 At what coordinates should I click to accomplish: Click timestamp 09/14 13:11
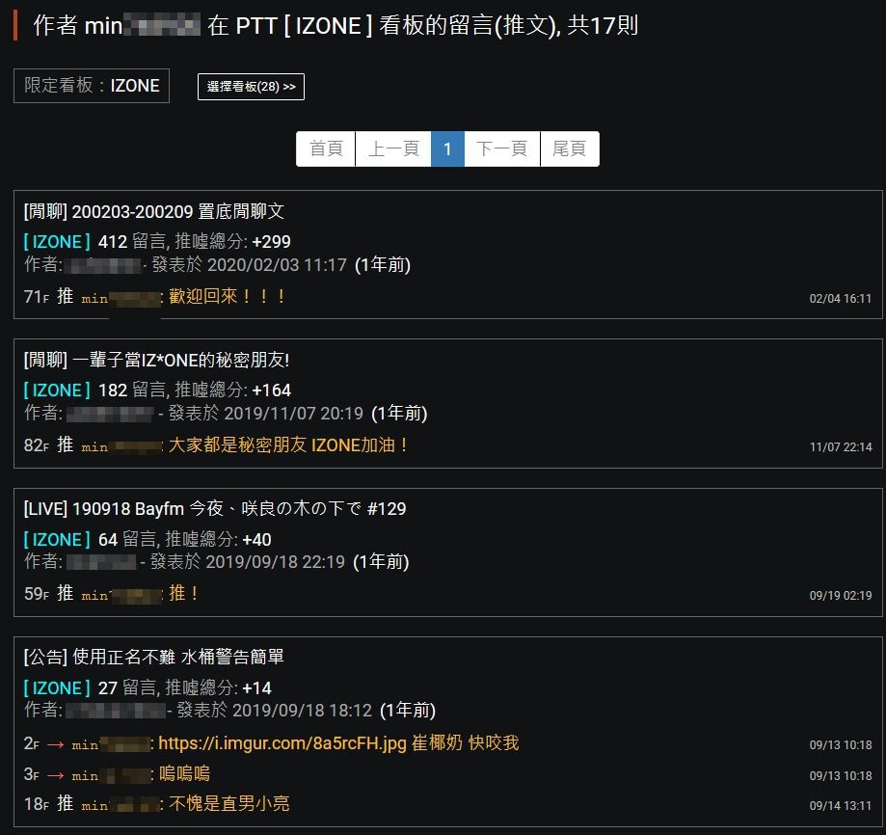coord(841,806)
